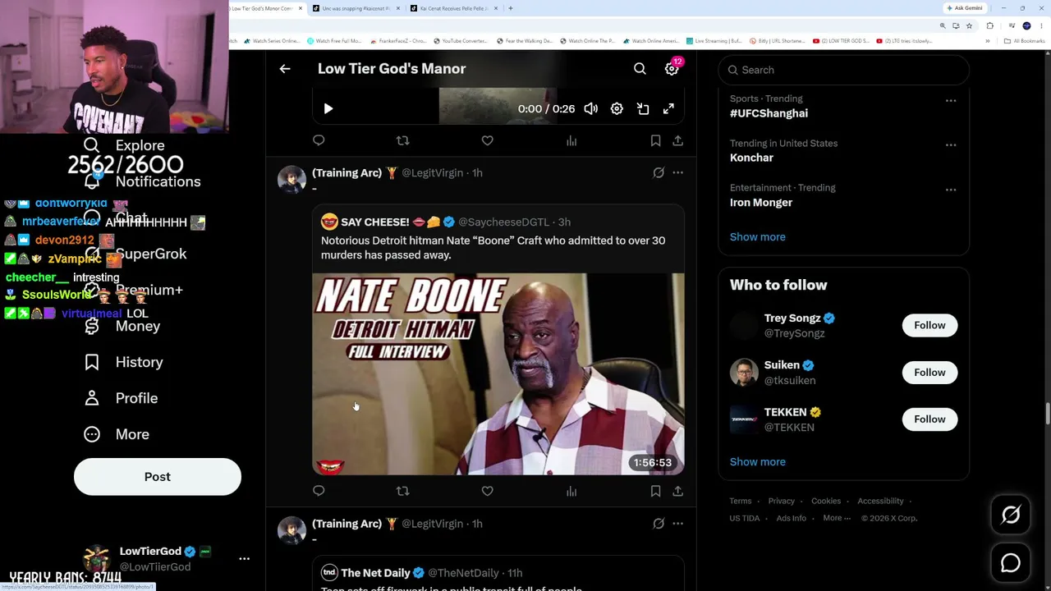Open community search magnifier in the Manor header
This screenshot has width=1051, height=591.
(x=640, y=69)
